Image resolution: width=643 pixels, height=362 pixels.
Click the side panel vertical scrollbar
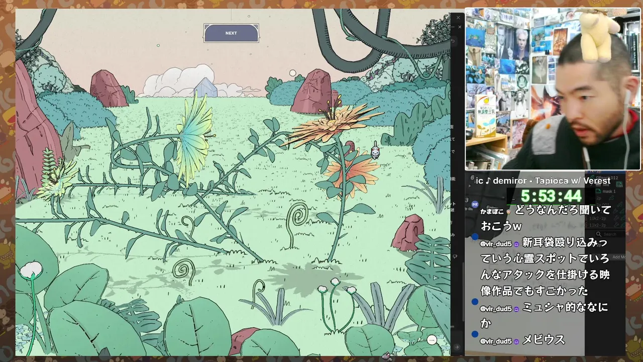[x=463, y=292]
